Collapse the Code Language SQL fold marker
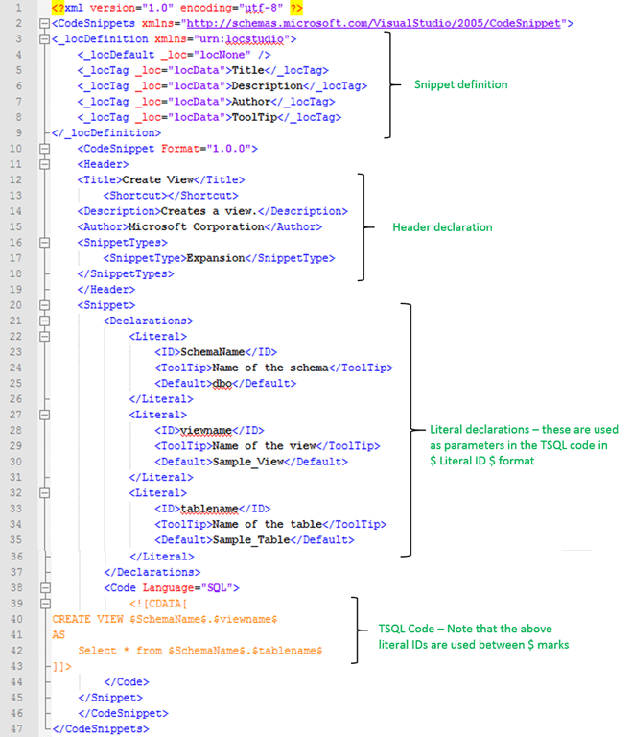Screen dimensions: 632x737 click(44, 587)
